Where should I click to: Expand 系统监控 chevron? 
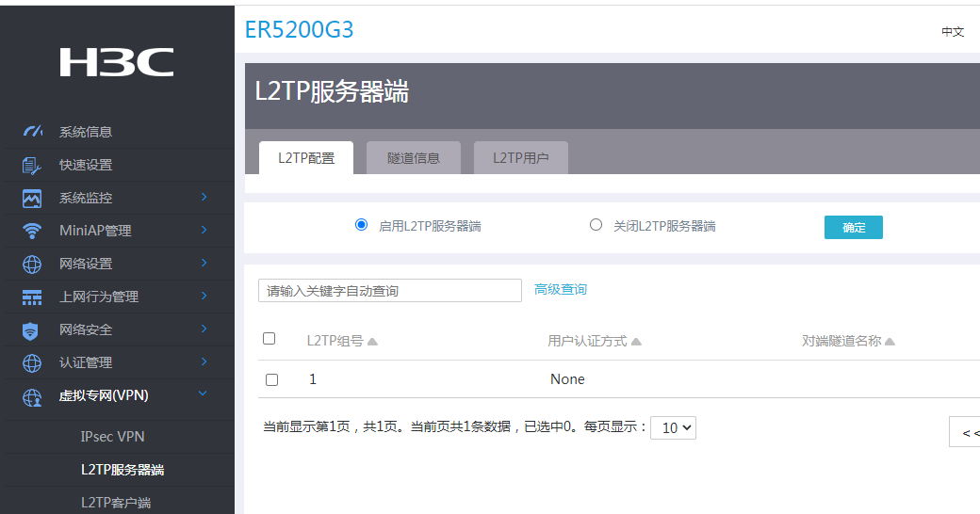pos(204,197)
